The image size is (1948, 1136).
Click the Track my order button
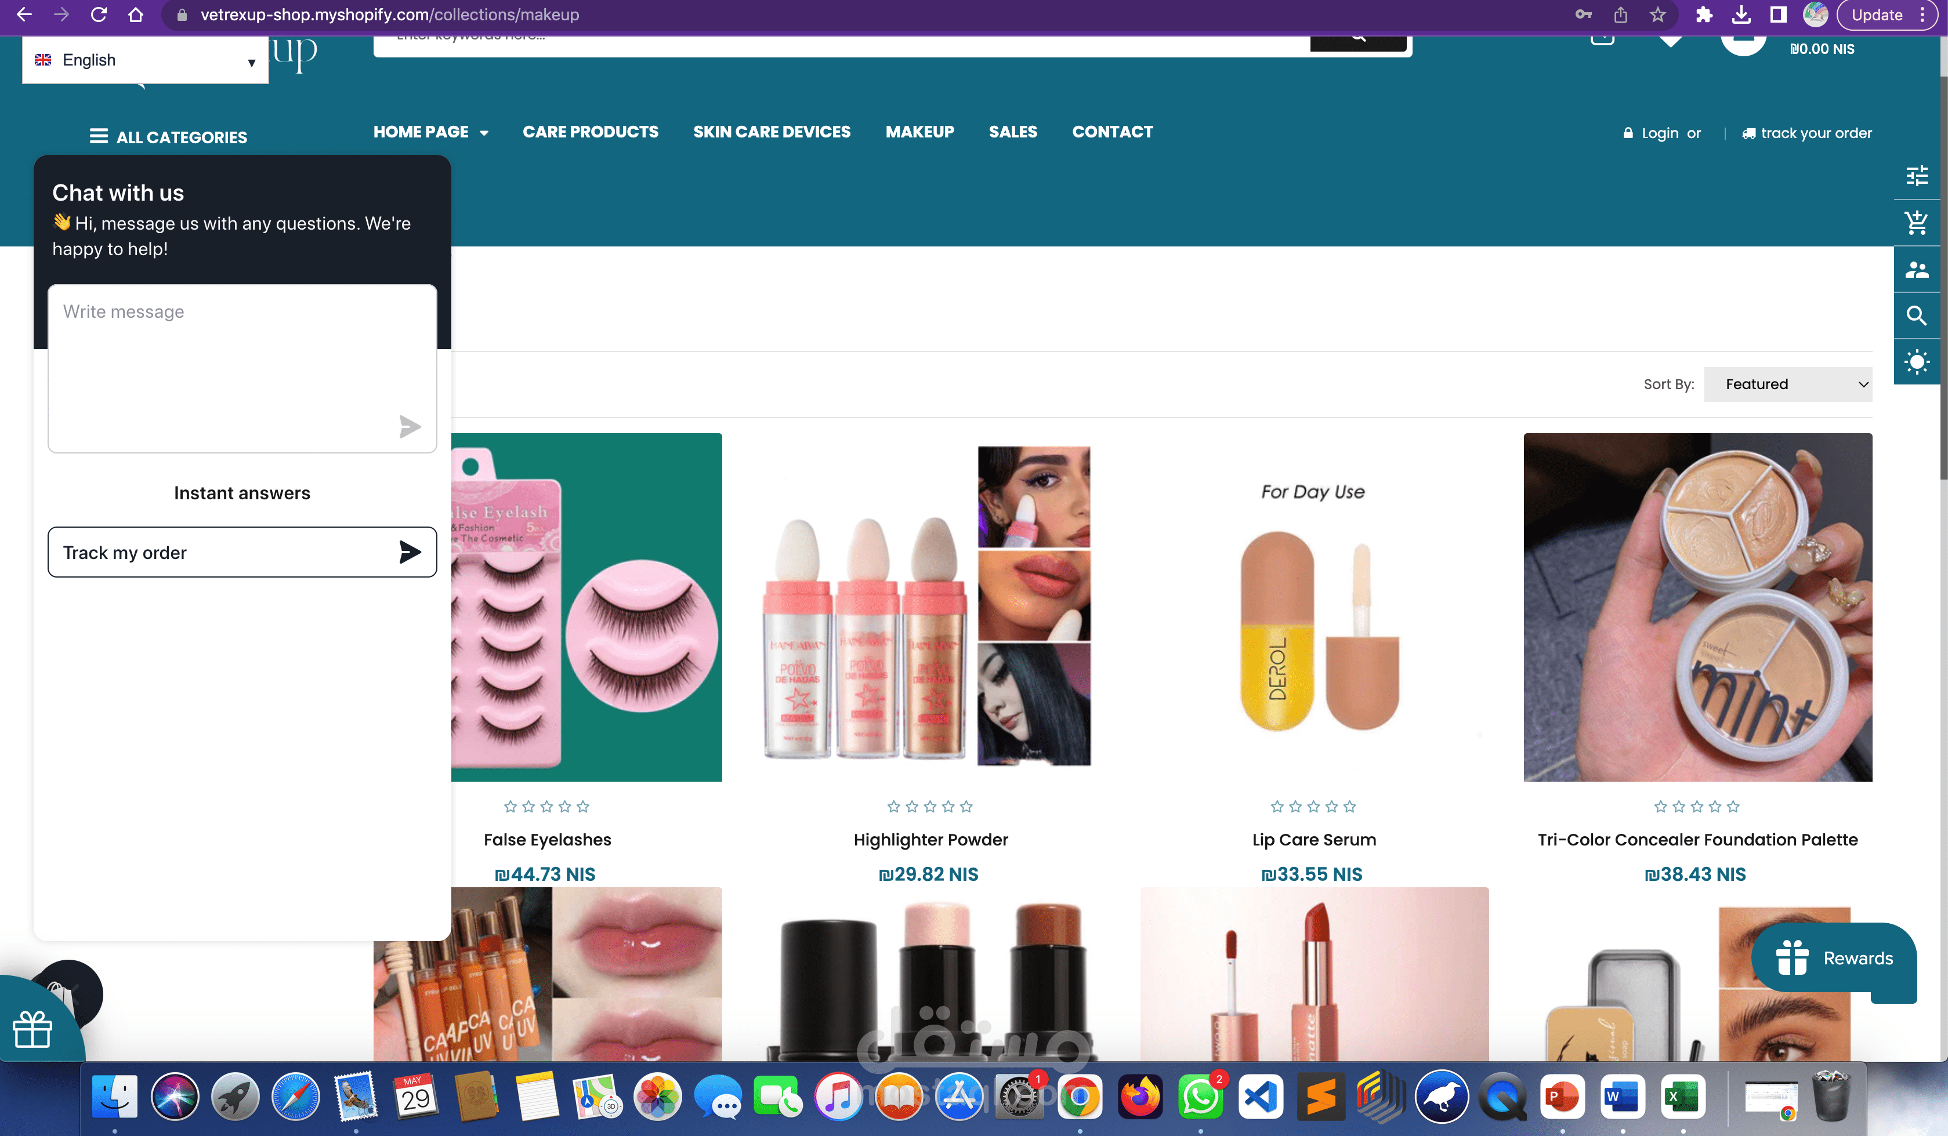coord(242,553)
